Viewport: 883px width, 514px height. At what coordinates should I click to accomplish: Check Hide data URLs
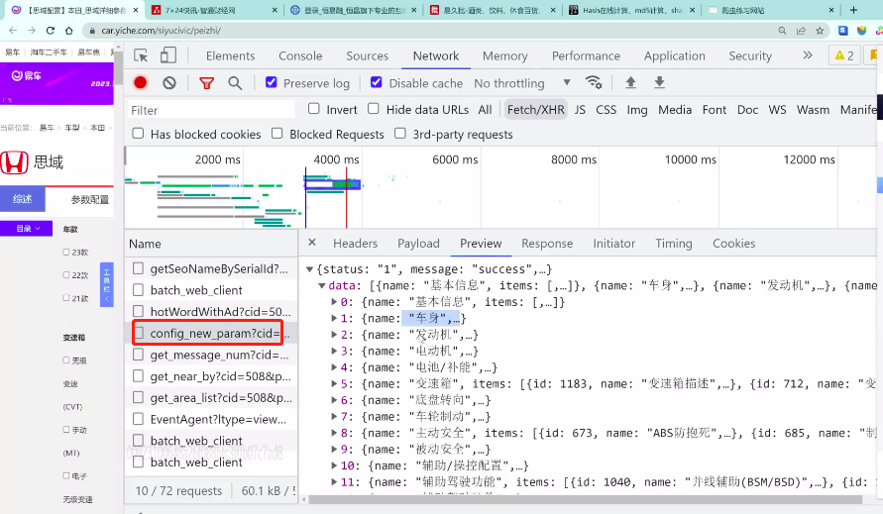(374, 109)
